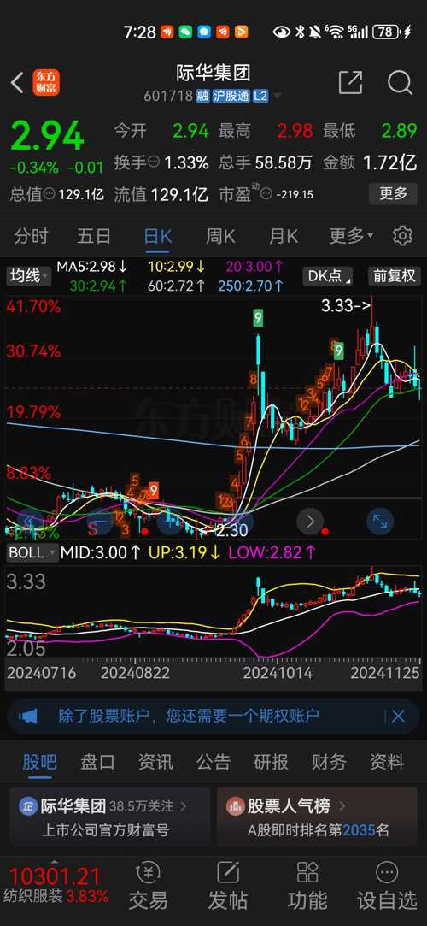Expand the 更多 chart period dropdown
Screen dimensions: 427x926
click(x=351, y=237)
